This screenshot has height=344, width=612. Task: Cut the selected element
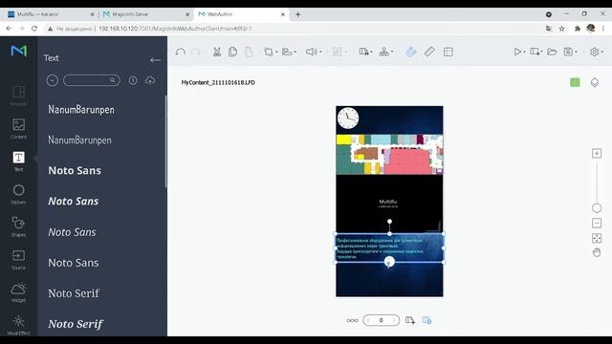[x=217, y=52]
